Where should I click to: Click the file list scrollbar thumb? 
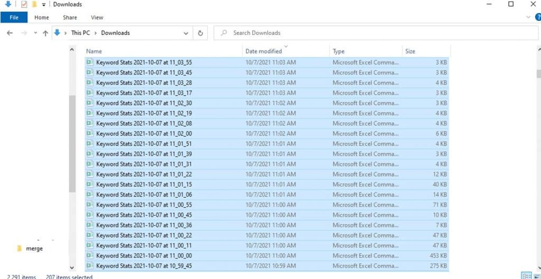(539, 74)
